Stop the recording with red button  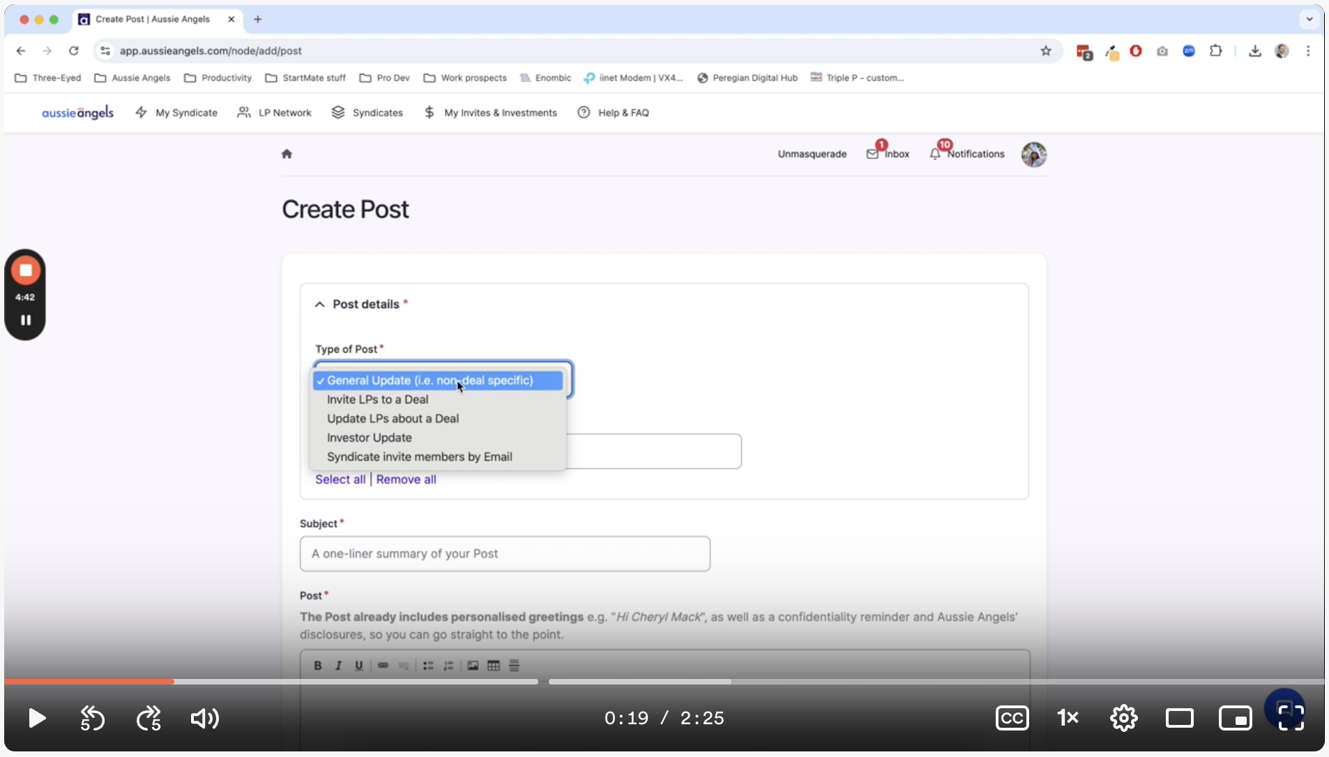(25, 270)
